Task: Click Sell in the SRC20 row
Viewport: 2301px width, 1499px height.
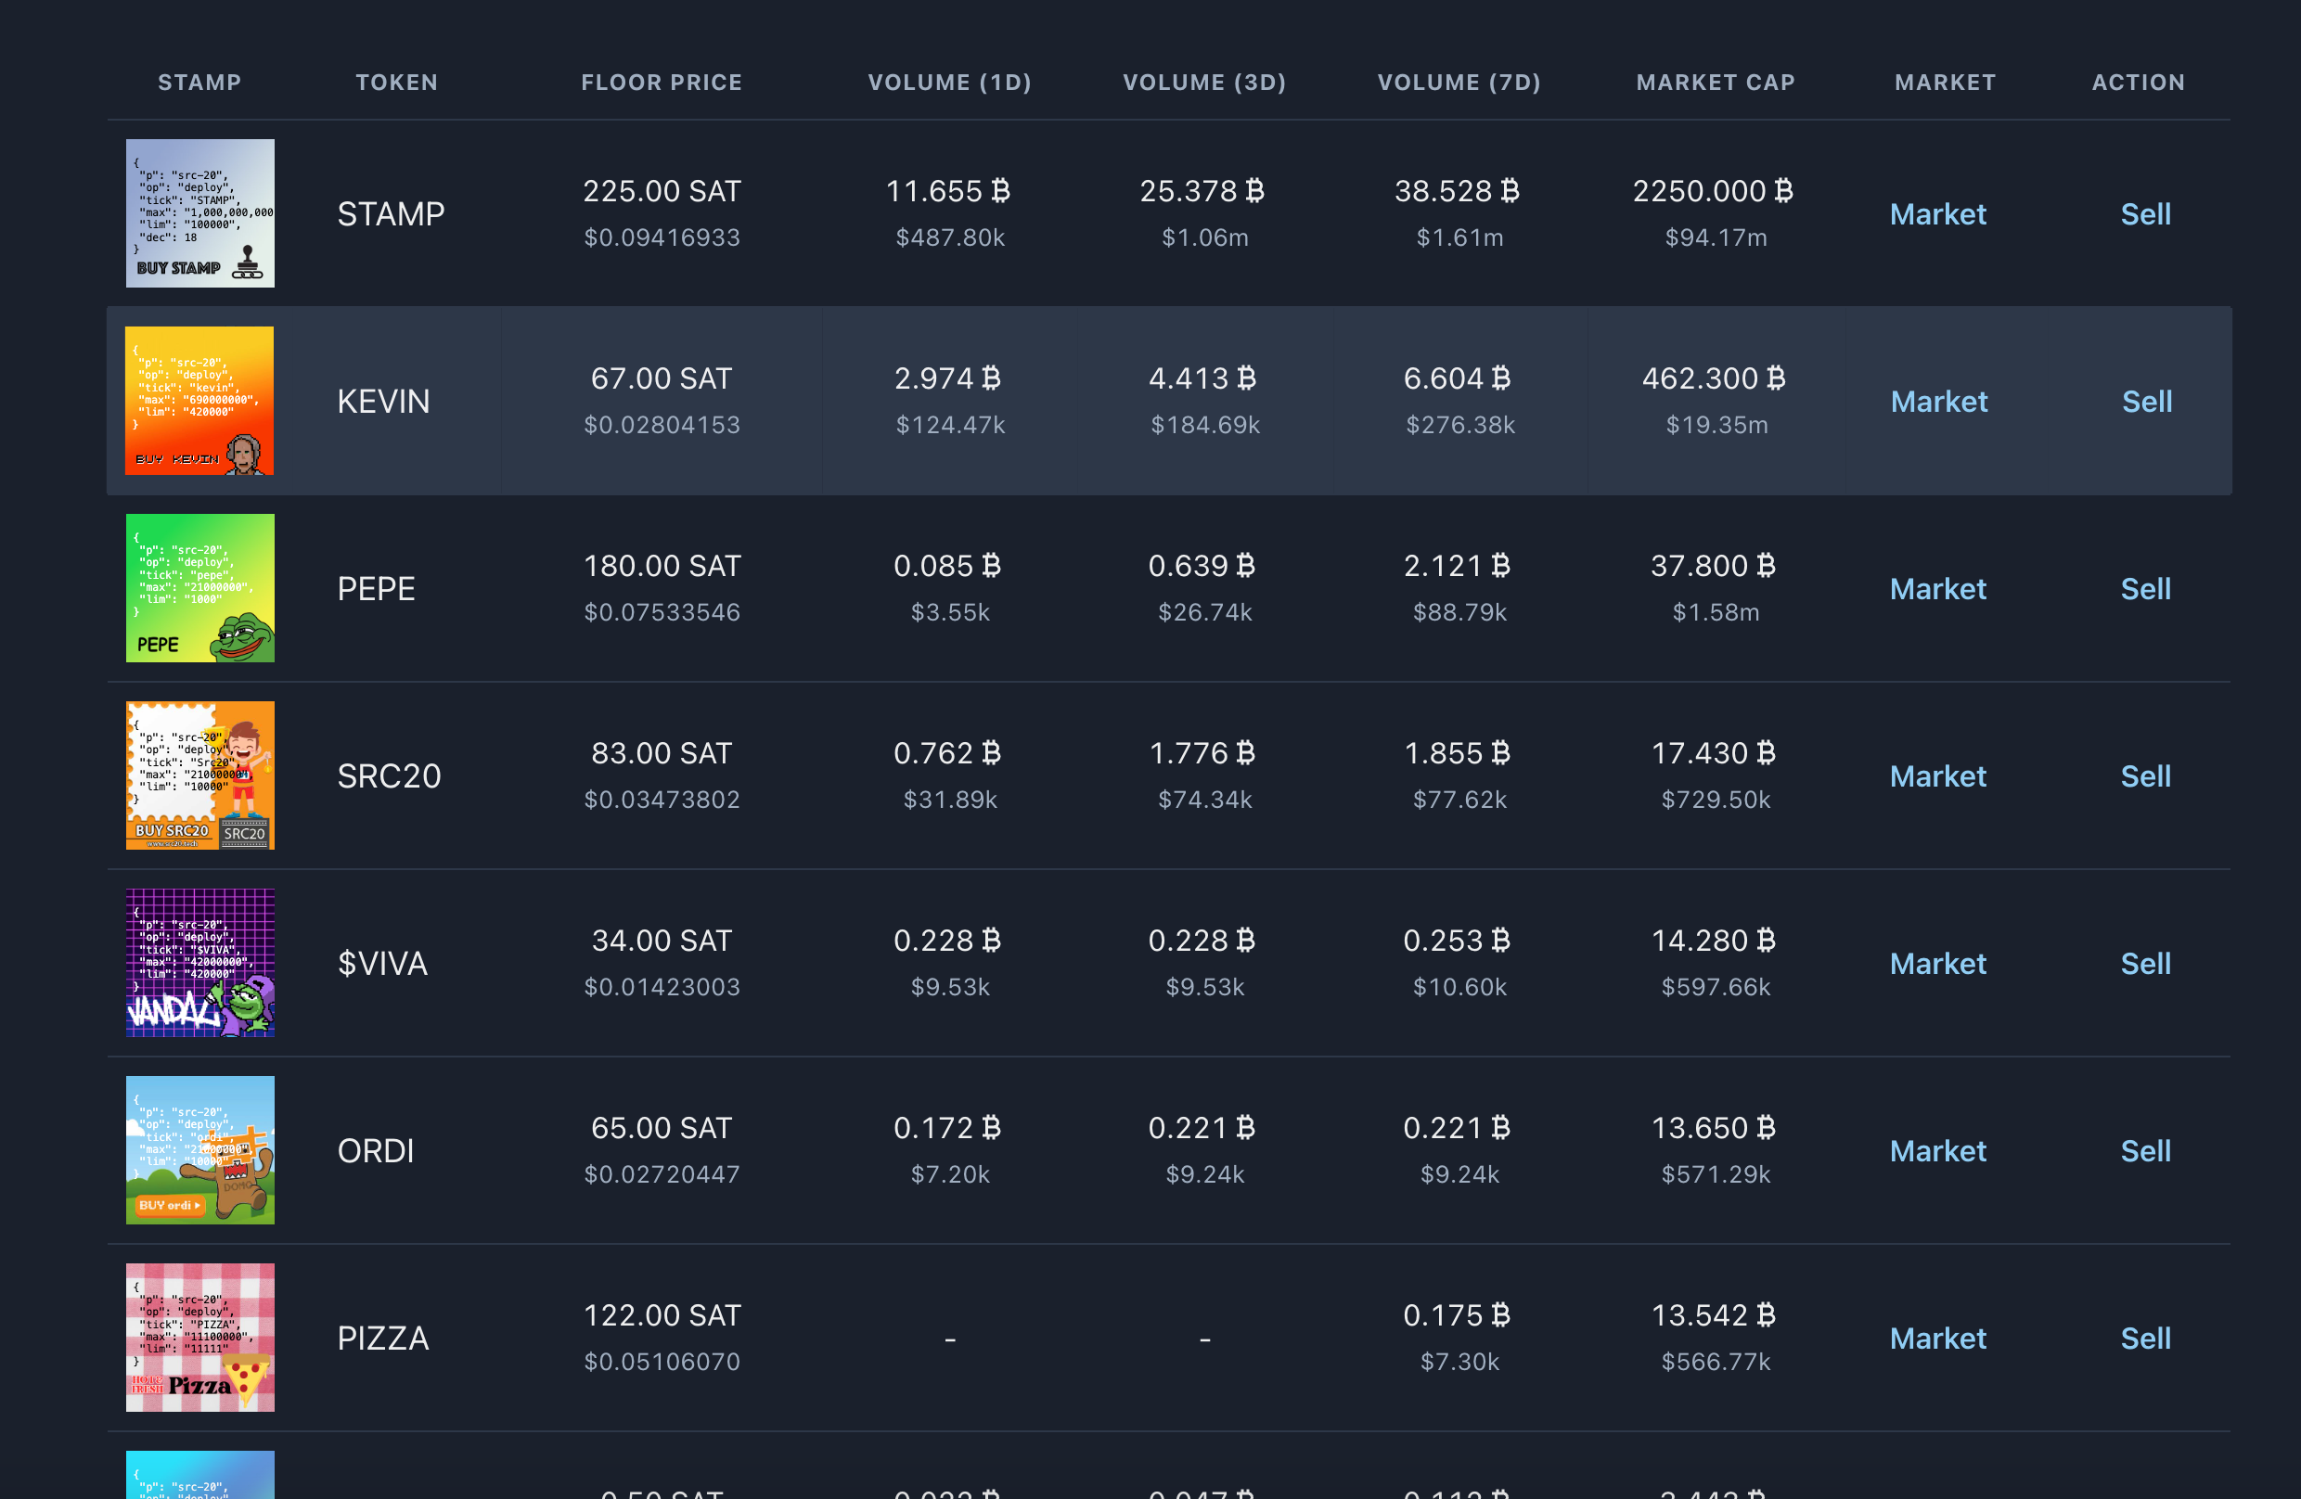Action: 2145,777
